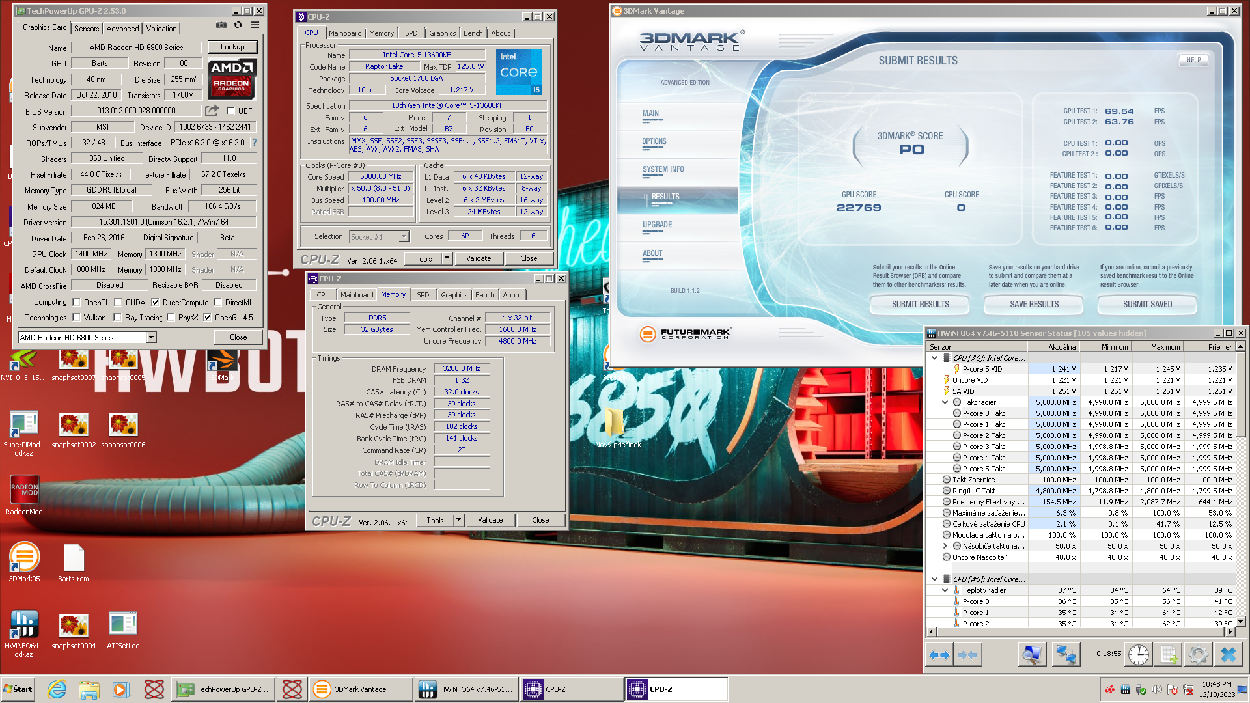Collapse the second CPU [#0] Intel Core group
The width and height of the screenshot is (1250, 703).
point(934,579)
